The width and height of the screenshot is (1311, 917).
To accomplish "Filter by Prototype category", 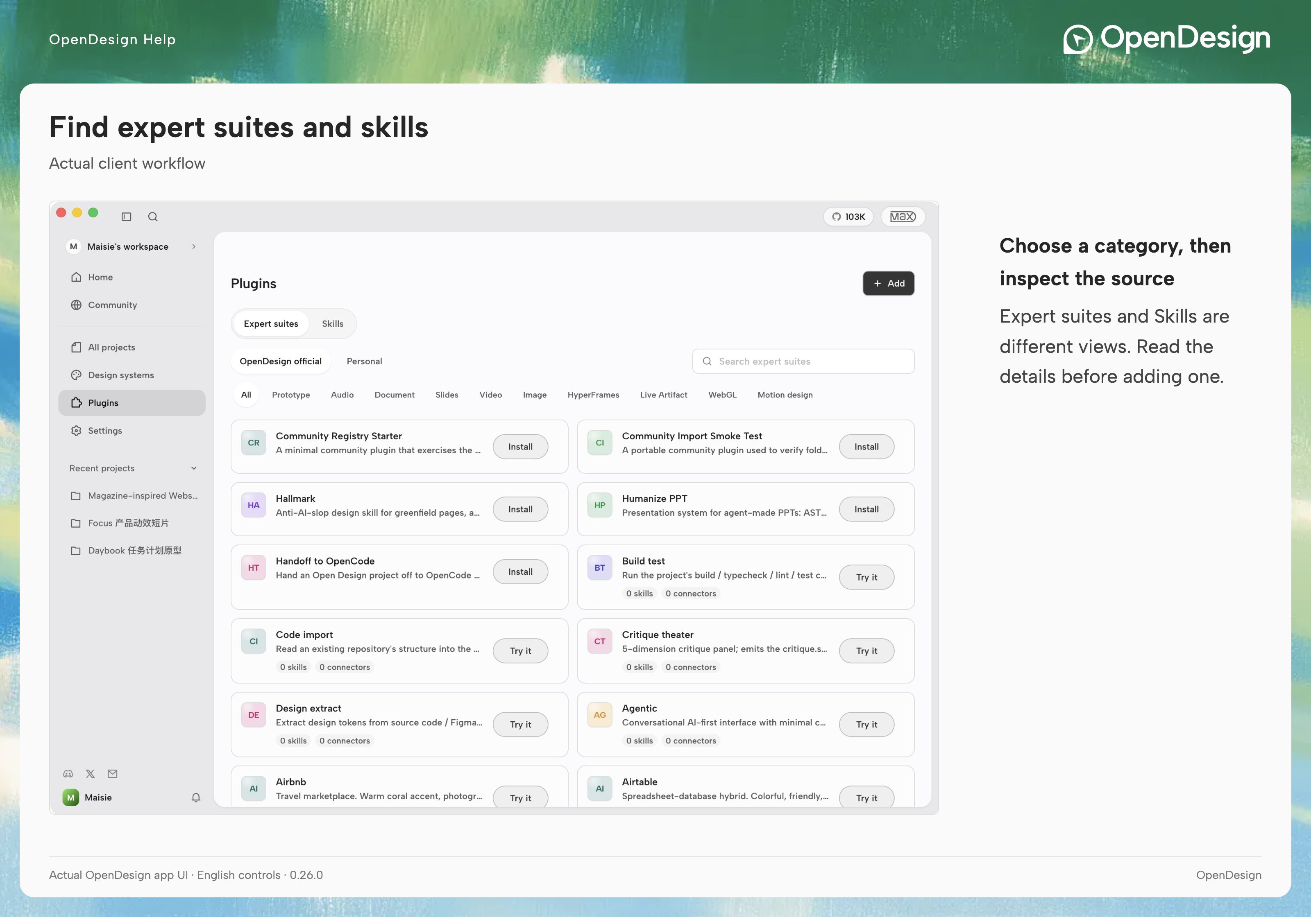I will [290, 395].
